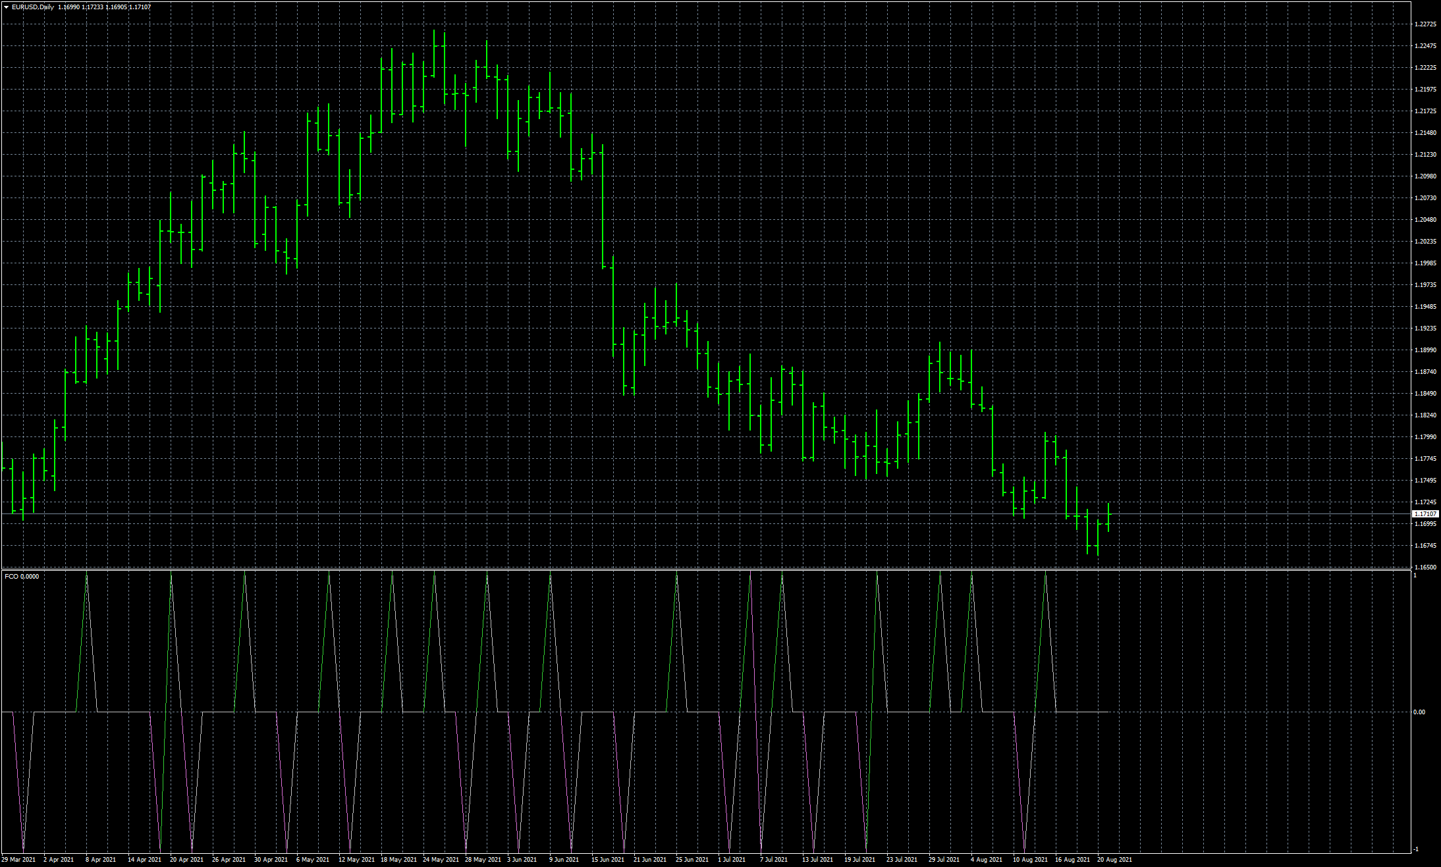Click the small triangle before EURUSD,Daily
The width and height of the screenshot is (1441, 867).
pos(7,7)
